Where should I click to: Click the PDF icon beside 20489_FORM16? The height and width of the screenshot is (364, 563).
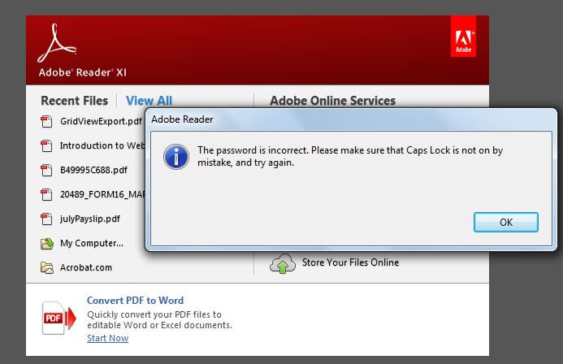(x=46, y=194)
